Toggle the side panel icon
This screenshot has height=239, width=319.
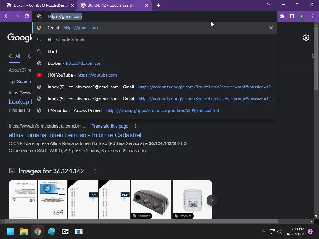(292, 16)
